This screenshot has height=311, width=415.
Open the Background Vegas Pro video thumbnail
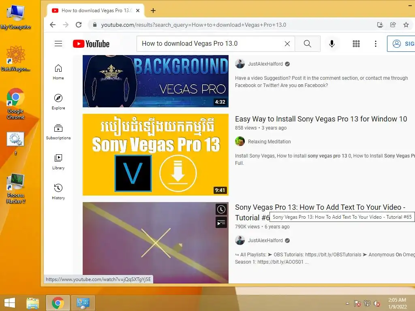(x=155, y=81)
